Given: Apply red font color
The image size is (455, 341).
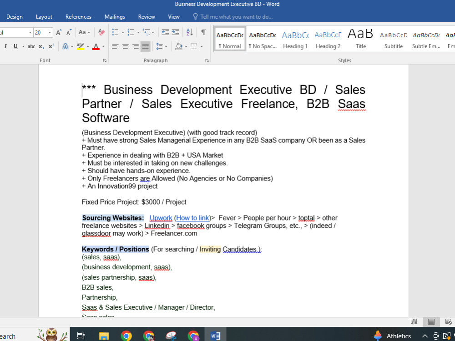Looking at the screenshot, I should (96, 46).
